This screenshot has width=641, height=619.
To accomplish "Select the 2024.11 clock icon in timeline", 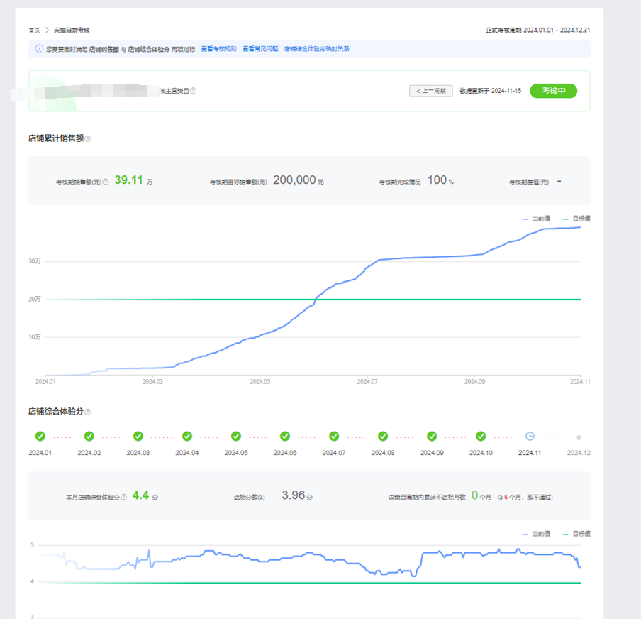I will pos(530,437).
